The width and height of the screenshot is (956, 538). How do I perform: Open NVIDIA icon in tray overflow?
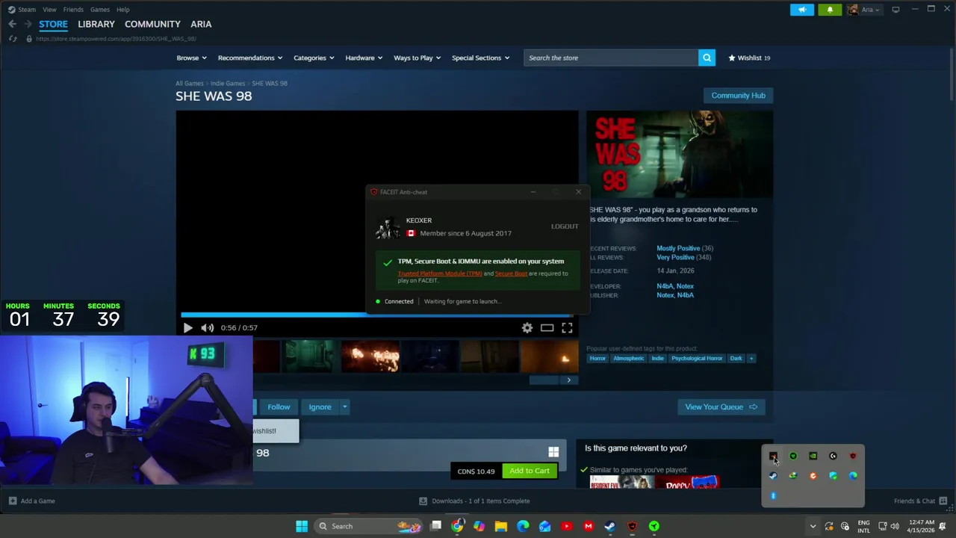tap(813, 456)
